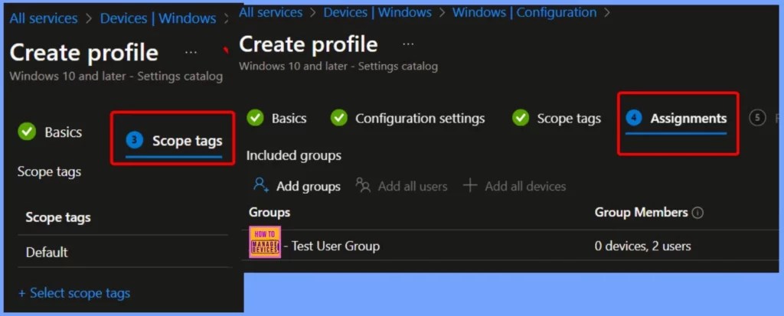Click Group Members column header
Screen dimensions: 784x316
point(642,213)
